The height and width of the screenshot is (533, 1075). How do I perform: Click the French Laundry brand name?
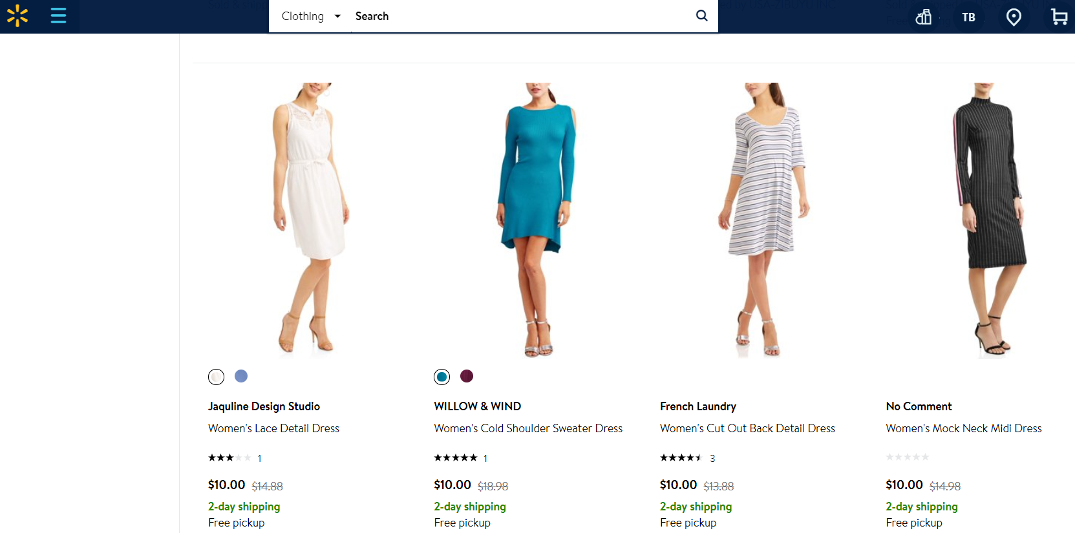pyautogui.click(x=698, y=406)
